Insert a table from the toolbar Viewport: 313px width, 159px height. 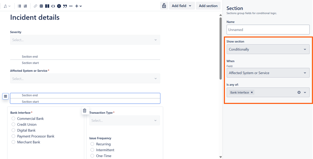[41, 6]
